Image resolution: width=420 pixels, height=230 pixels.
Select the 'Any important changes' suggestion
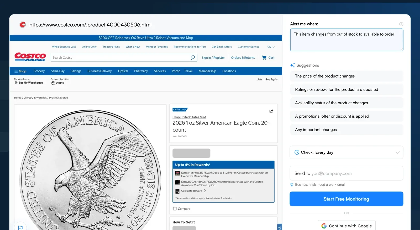[x=346, y=130]
